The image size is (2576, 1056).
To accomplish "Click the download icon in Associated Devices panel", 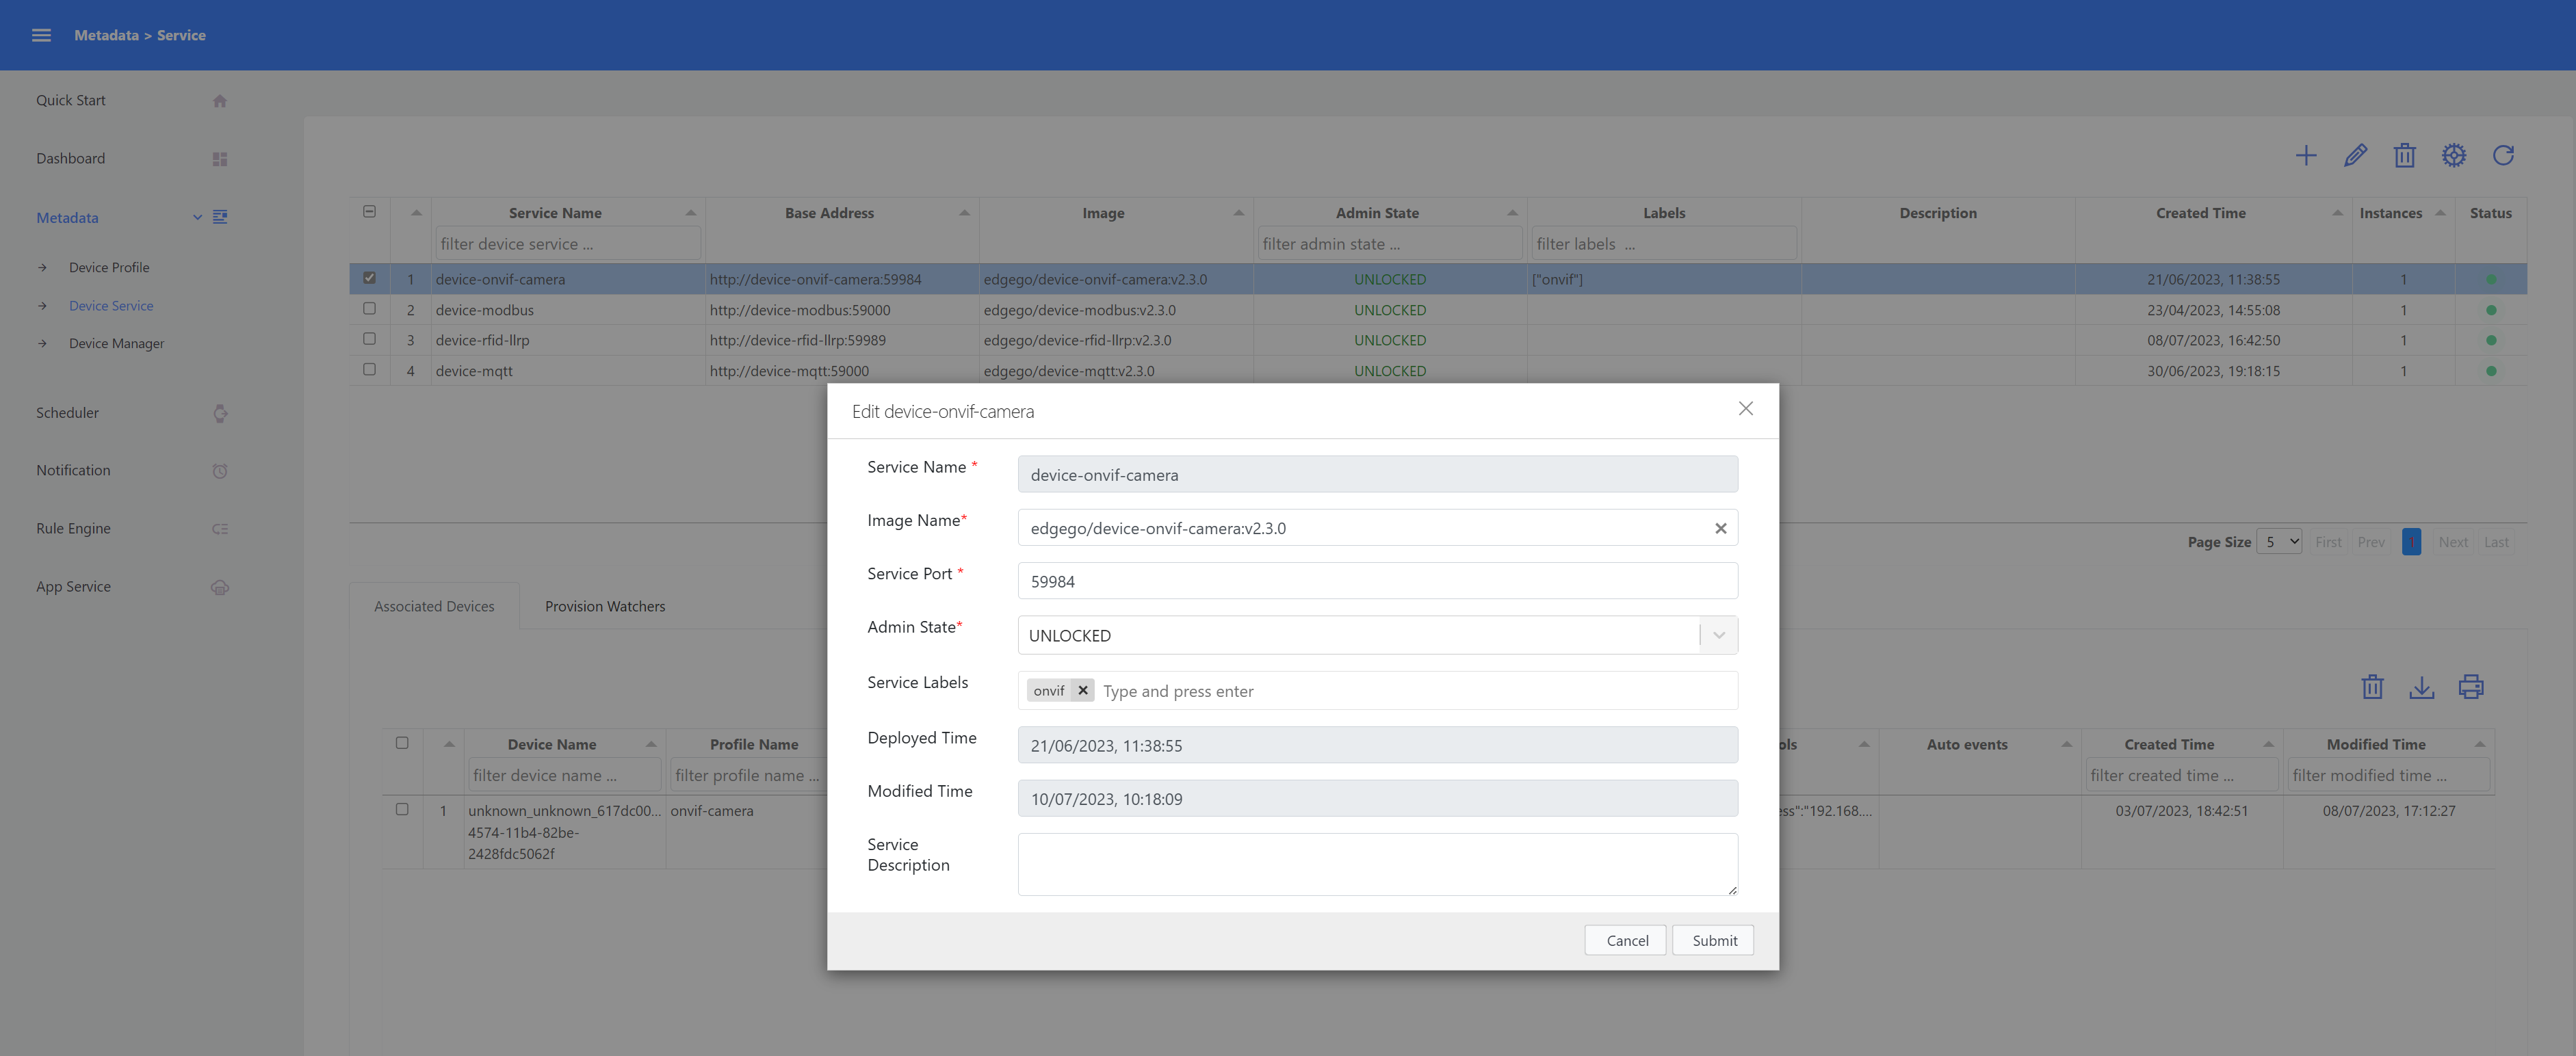I will [x=2422, y=687].
